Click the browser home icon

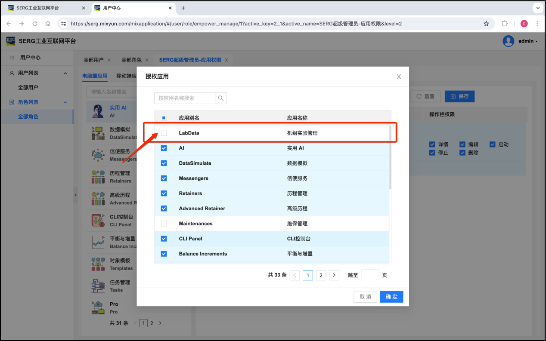tap(48, 24)
